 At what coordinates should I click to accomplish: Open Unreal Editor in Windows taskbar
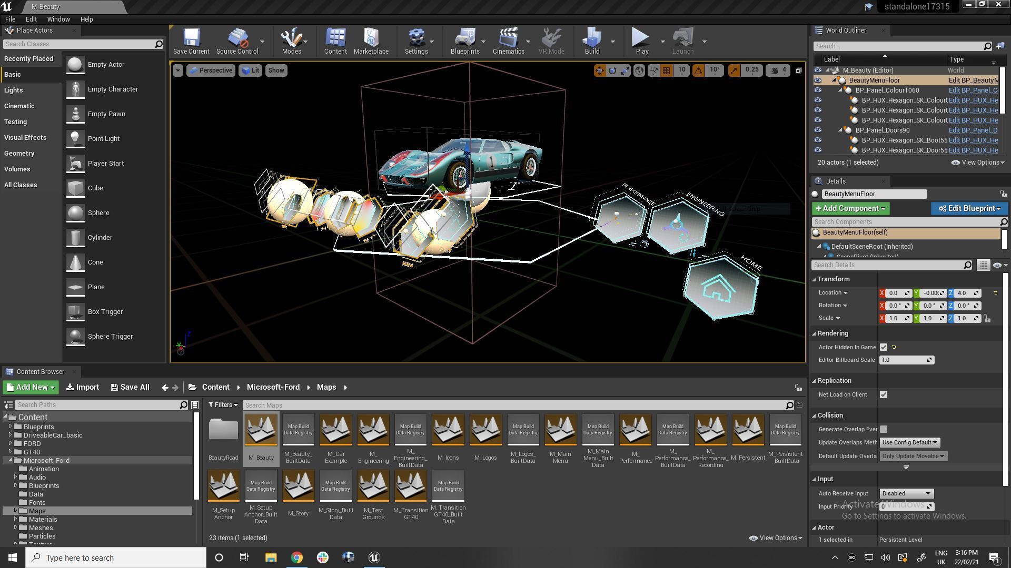coord(374,557)
